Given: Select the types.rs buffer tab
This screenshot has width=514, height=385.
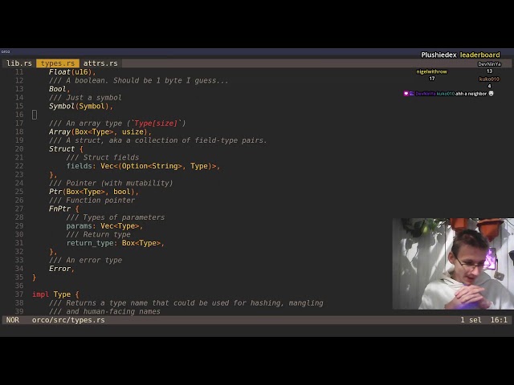Looking at the screenshot, I should point(58,63).
